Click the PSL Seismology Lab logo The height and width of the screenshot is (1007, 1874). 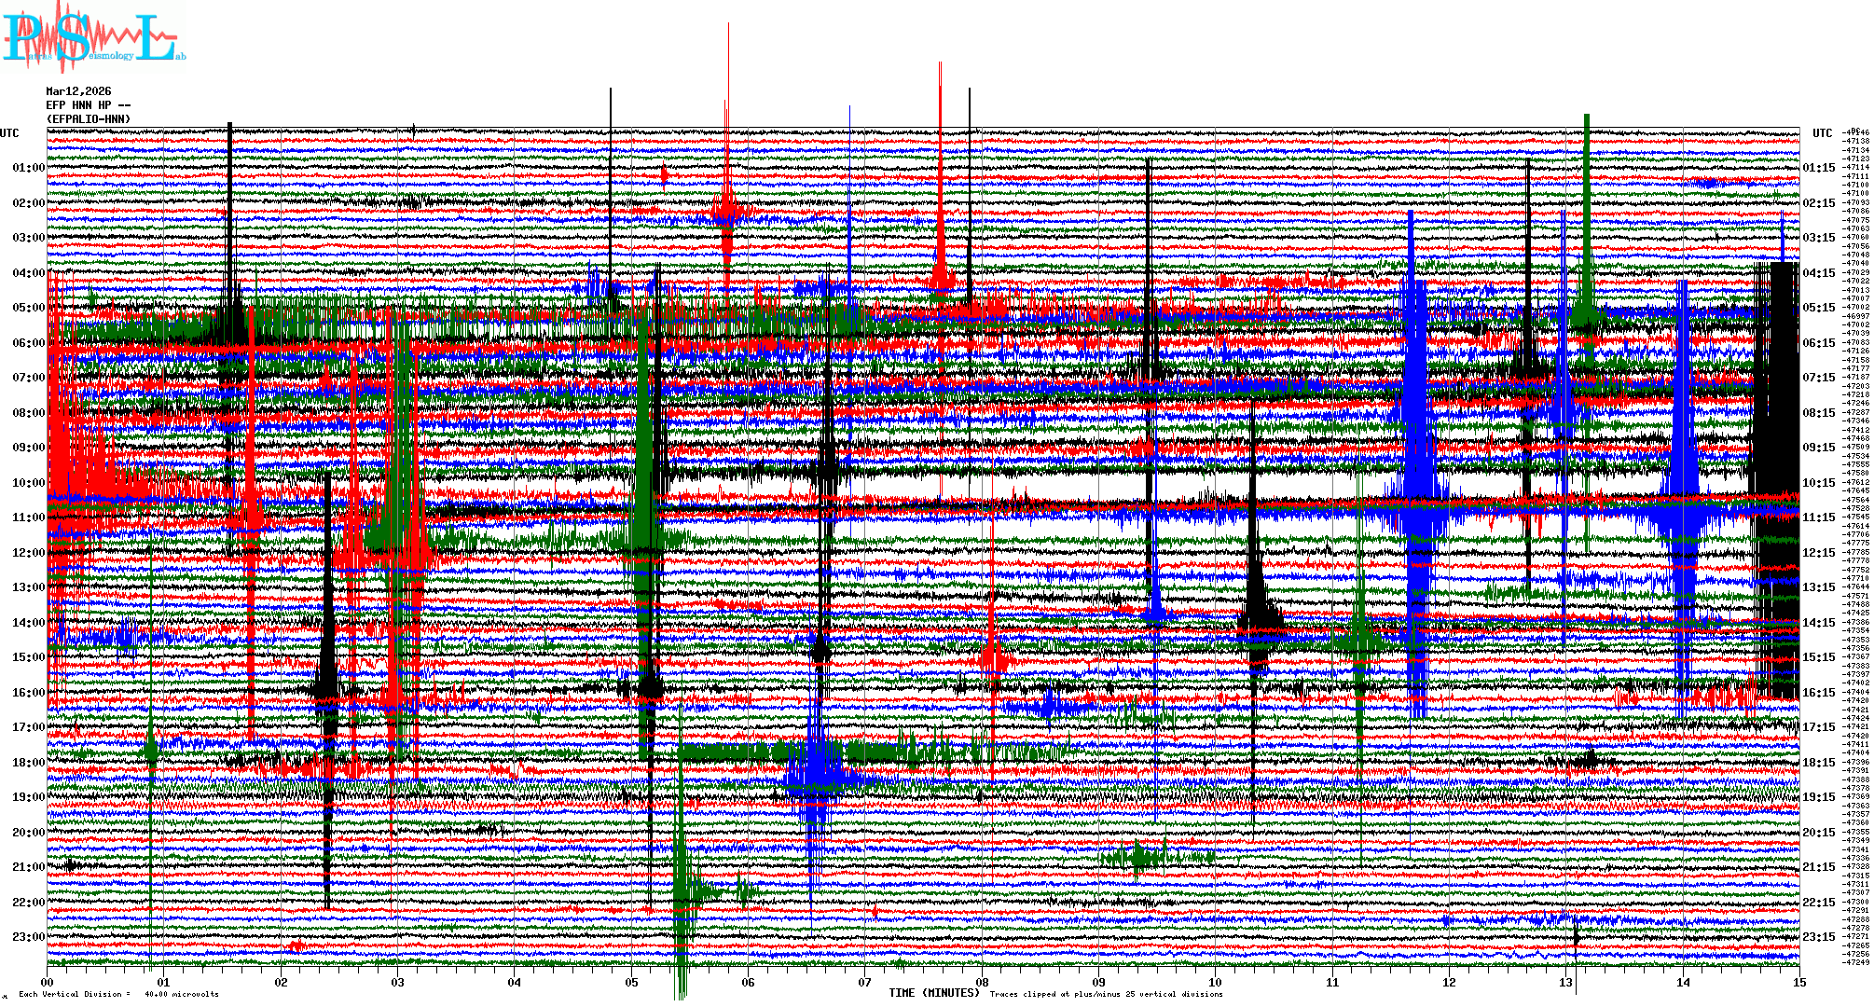[x=93, y=39]
